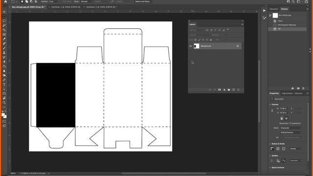
Task: Toggle type layer filter in Layers panel
Action: coord(215,30)
